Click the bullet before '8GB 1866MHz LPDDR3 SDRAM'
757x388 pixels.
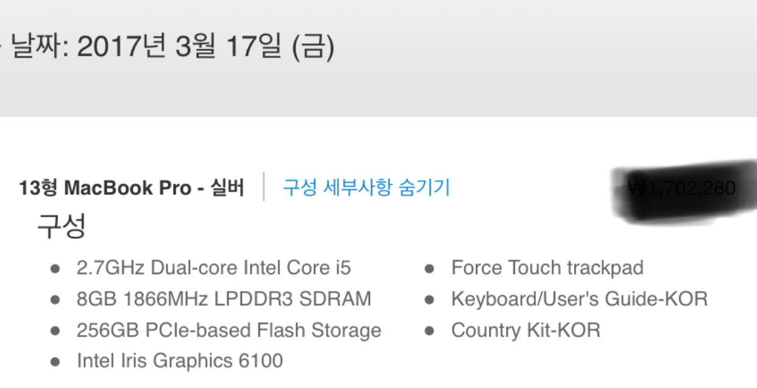point(55,300)
